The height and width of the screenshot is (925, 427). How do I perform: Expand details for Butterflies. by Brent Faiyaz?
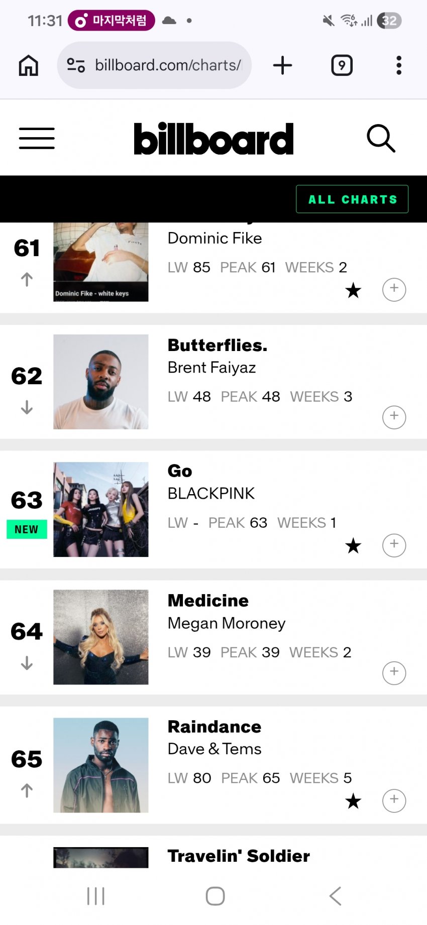coord(394,417)
